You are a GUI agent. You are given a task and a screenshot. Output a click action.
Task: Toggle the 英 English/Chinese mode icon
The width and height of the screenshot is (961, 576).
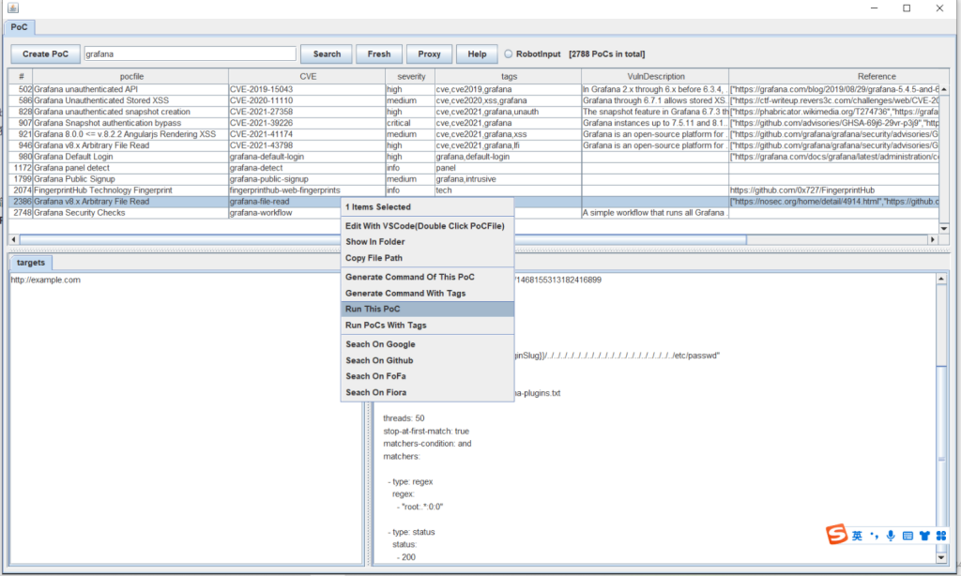857,536
